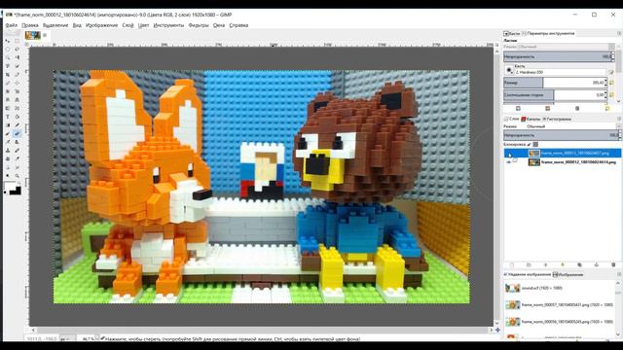Screen dimensions: 623x350
Task: Open the Фильтры menu
Action: coord(199,25)
